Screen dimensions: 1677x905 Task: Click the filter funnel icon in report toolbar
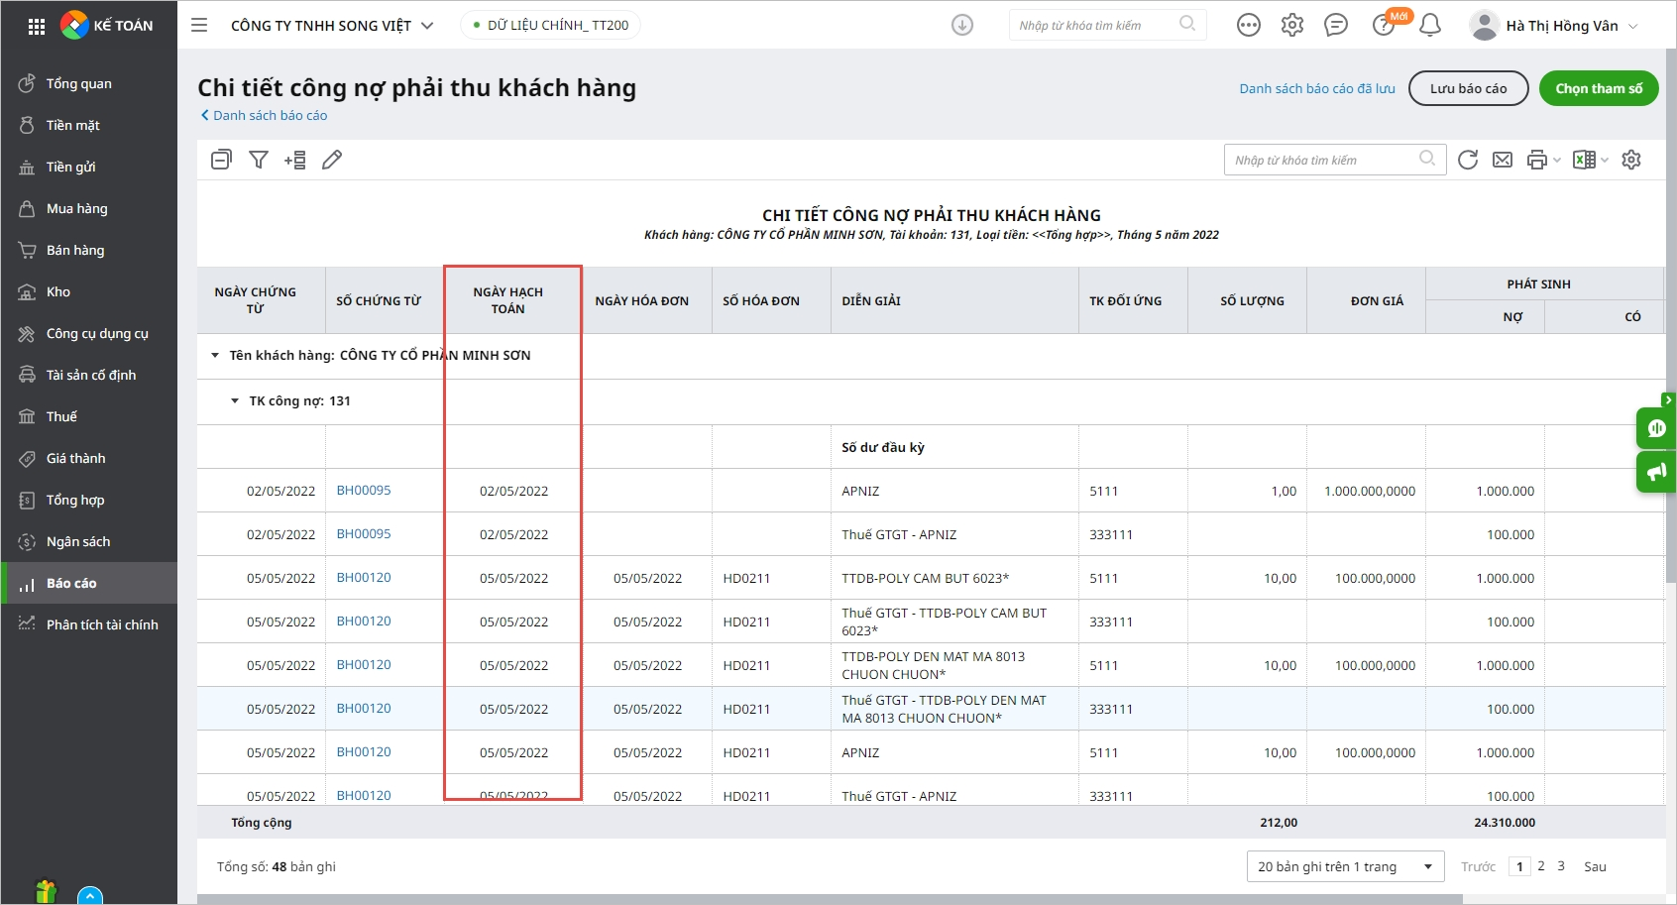(259, 160)
